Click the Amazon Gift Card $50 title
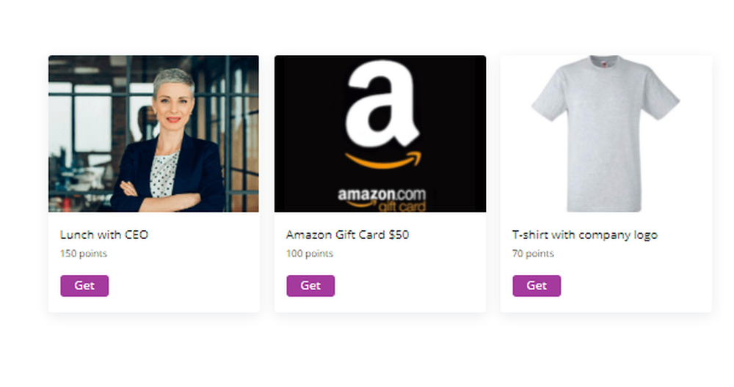 pos(347,235)
